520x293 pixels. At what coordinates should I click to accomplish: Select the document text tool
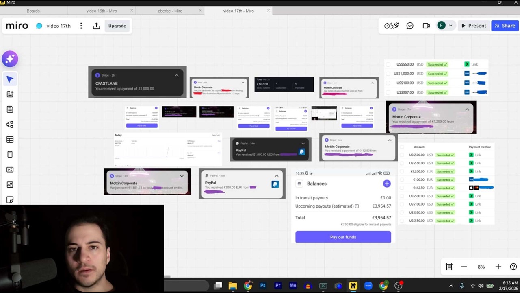(x=10, y=109)
